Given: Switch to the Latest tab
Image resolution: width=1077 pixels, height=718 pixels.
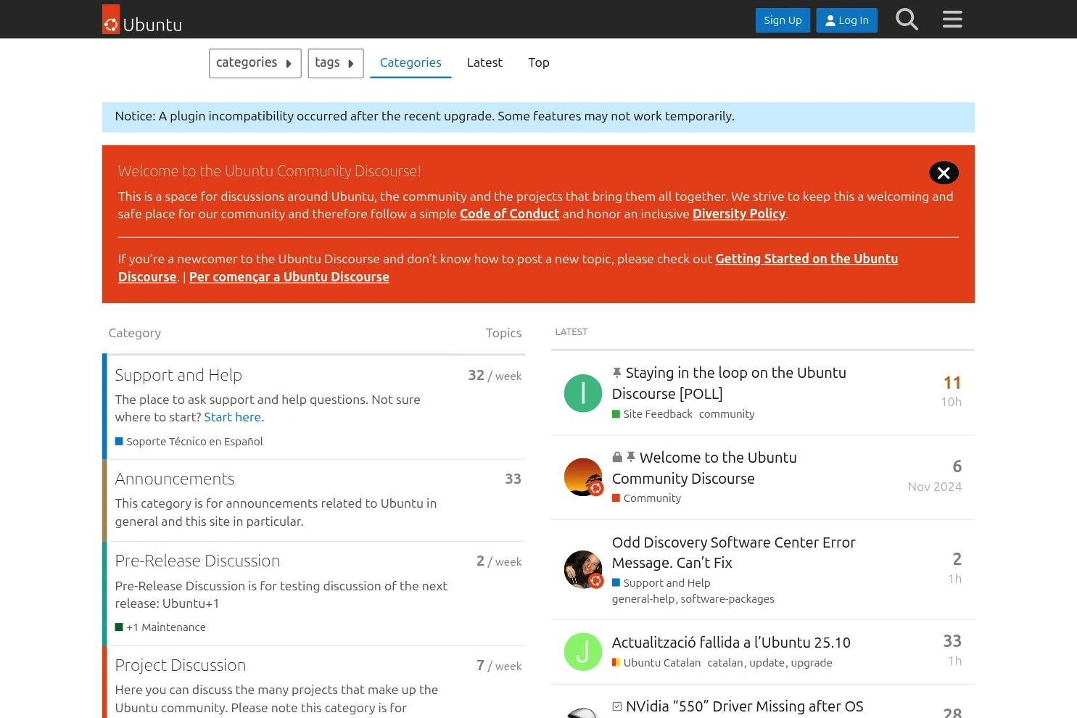Looking at the screenshot, I should point(484,62).
